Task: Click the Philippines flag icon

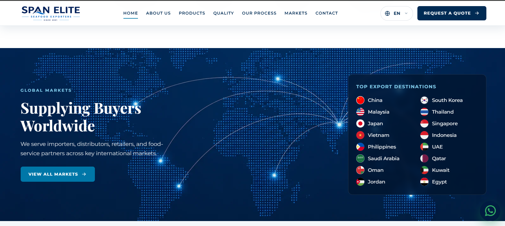Action: 360,147
